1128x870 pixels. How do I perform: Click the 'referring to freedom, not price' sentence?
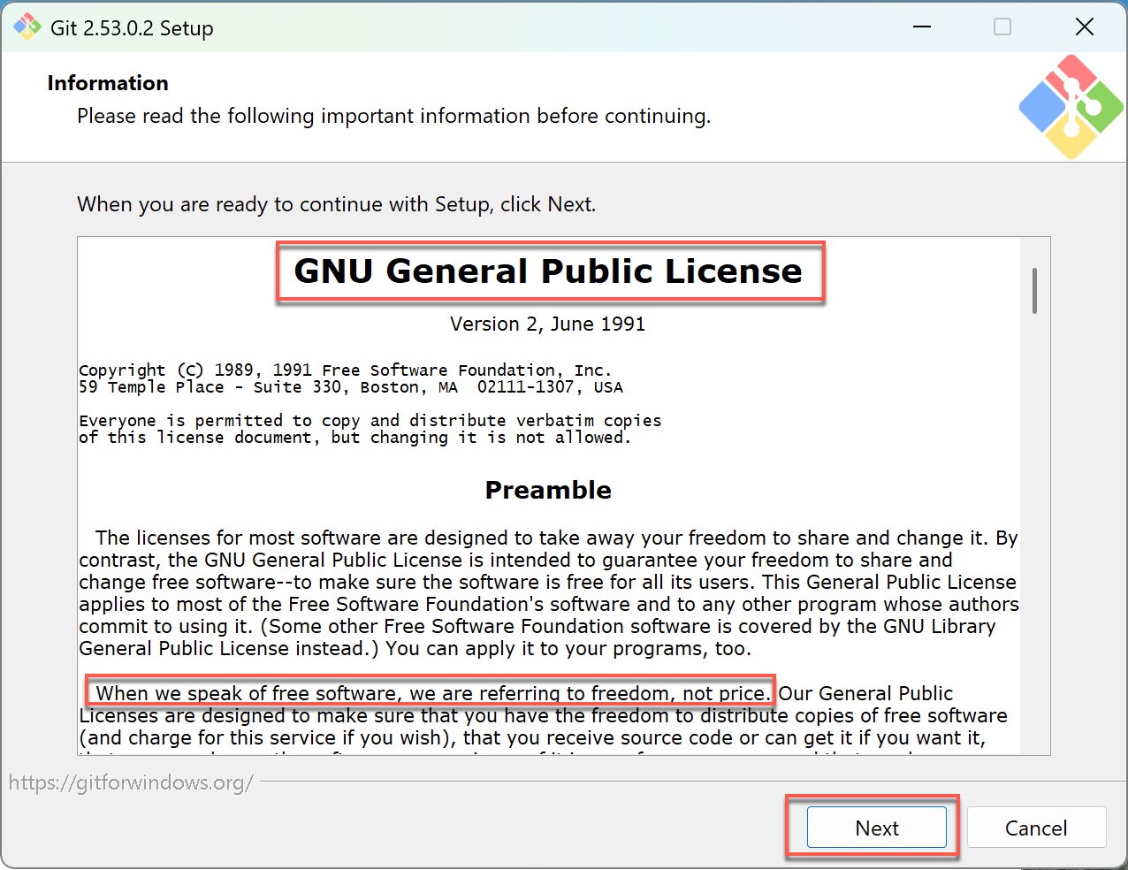(x=431, y=692)
